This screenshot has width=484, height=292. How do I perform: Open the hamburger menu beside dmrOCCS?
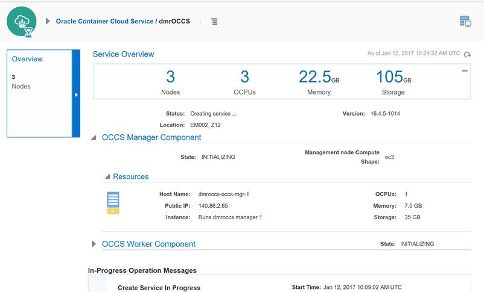[x=214, y=22]
